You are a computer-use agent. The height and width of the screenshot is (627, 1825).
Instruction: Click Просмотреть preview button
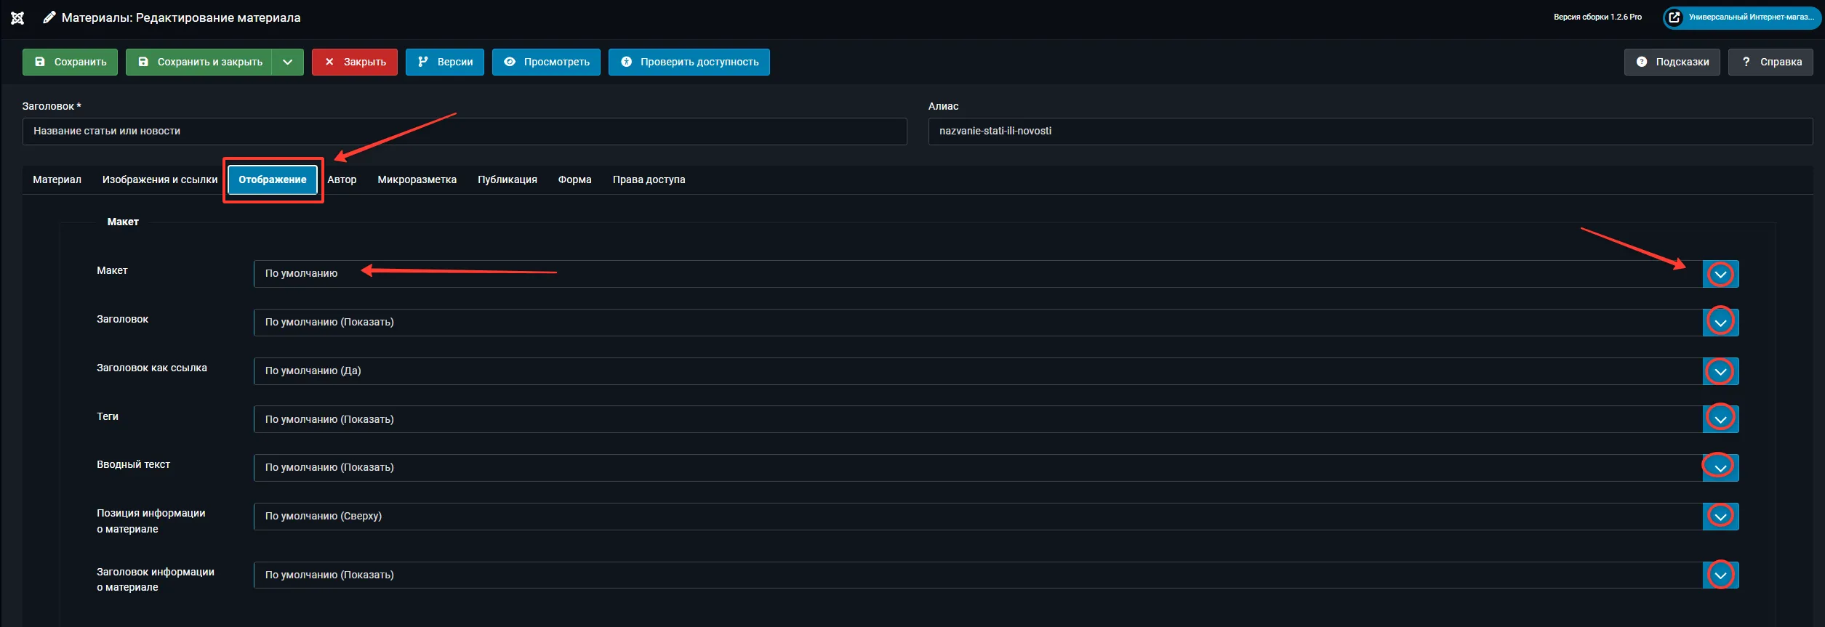(546, 62)
